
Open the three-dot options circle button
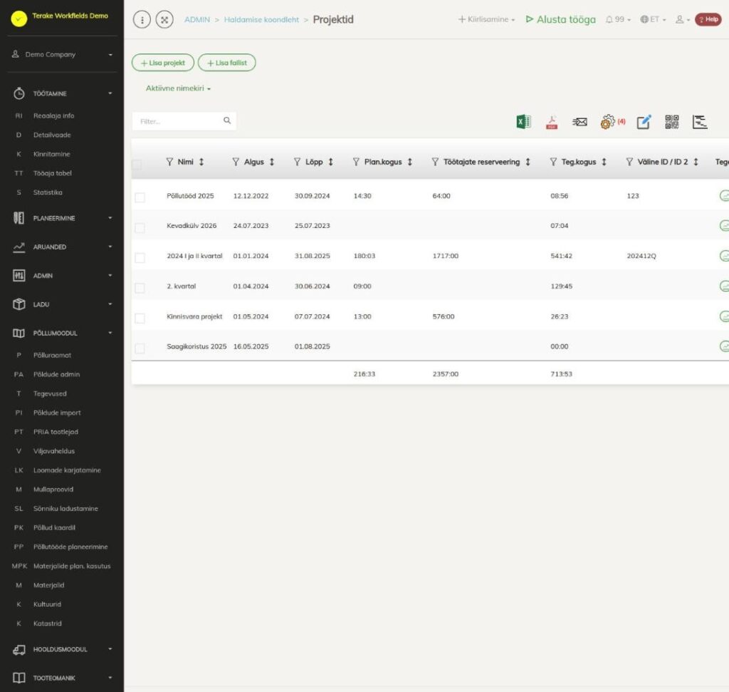tap(142, 19)
